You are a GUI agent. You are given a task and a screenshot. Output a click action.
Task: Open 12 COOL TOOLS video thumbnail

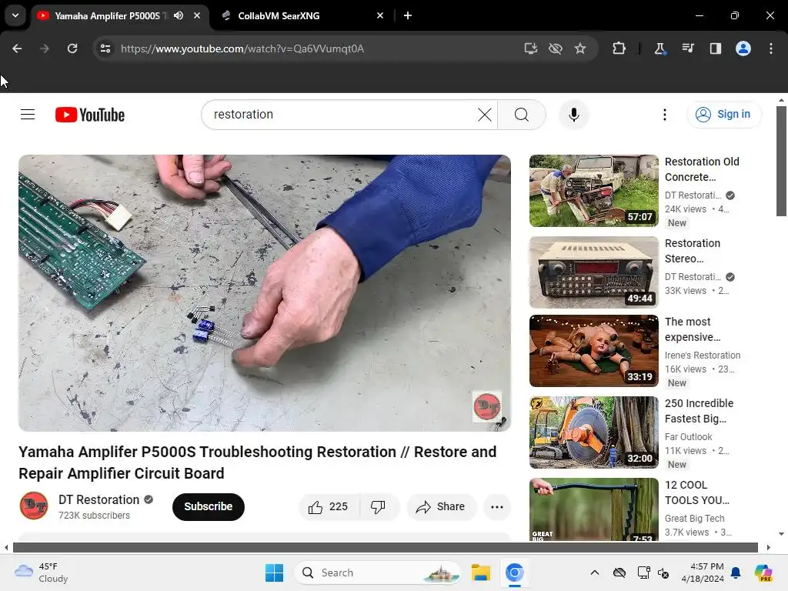click(x=593, y=509)
